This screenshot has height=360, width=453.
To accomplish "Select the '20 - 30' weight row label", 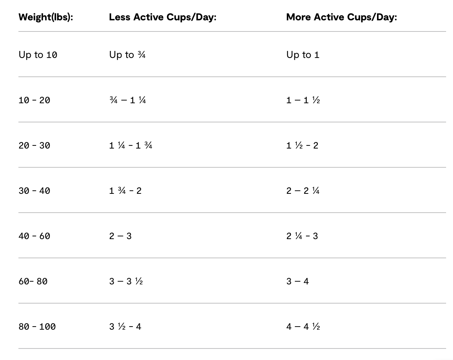I will (34, 145).
